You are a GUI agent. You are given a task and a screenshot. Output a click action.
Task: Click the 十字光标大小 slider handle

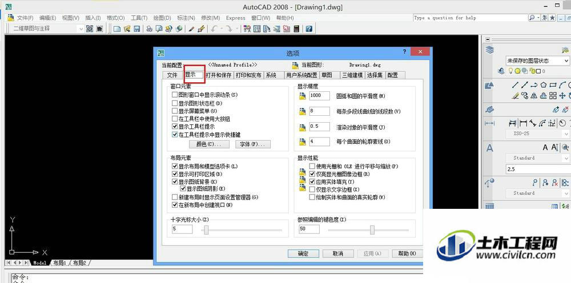[x=206, y=230]
